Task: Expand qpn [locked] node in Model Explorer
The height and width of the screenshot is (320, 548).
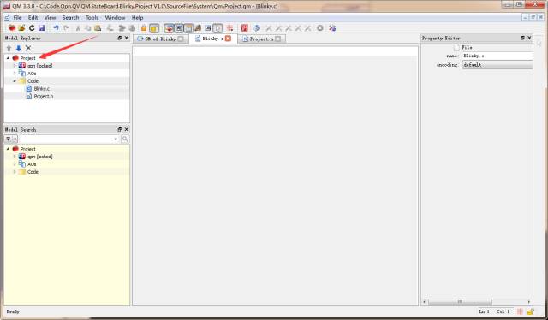Action: (x=15, y=66)
